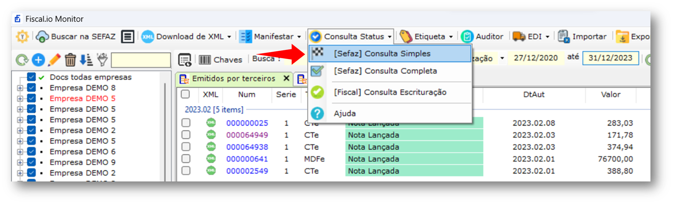Click the Importar document icon
The image size is (673, 204).
pyautogui.click(x=564, y=36)
